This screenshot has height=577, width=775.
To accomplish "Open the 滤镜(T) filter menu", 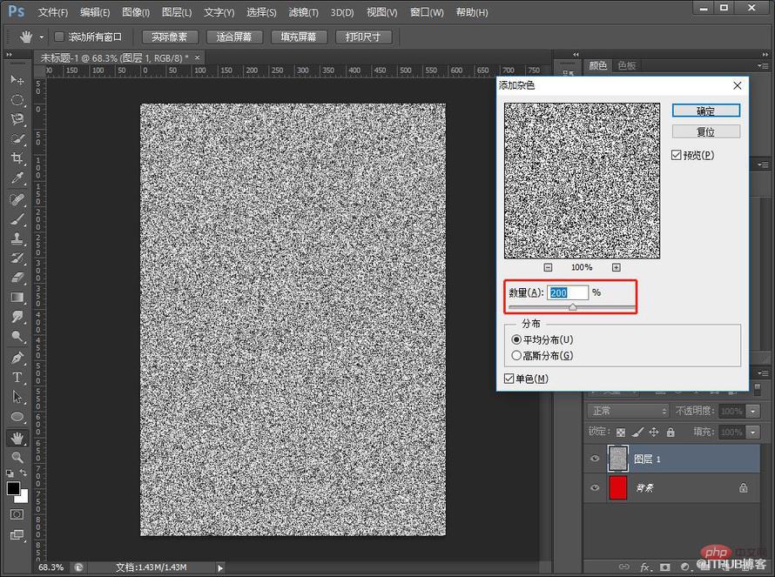I will point(303,12).
